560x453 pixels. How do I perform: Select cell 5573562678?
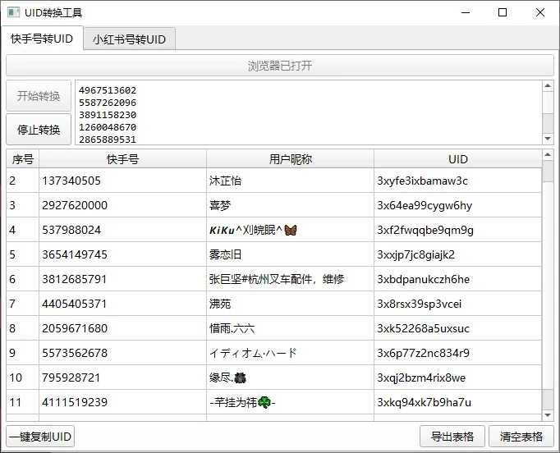coord(122,353)
